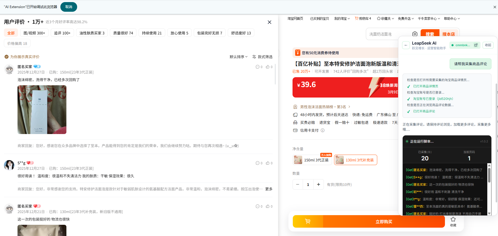Select the 150ml 3代正装 option
Screen dimensions: 498x236
[312, 160]
